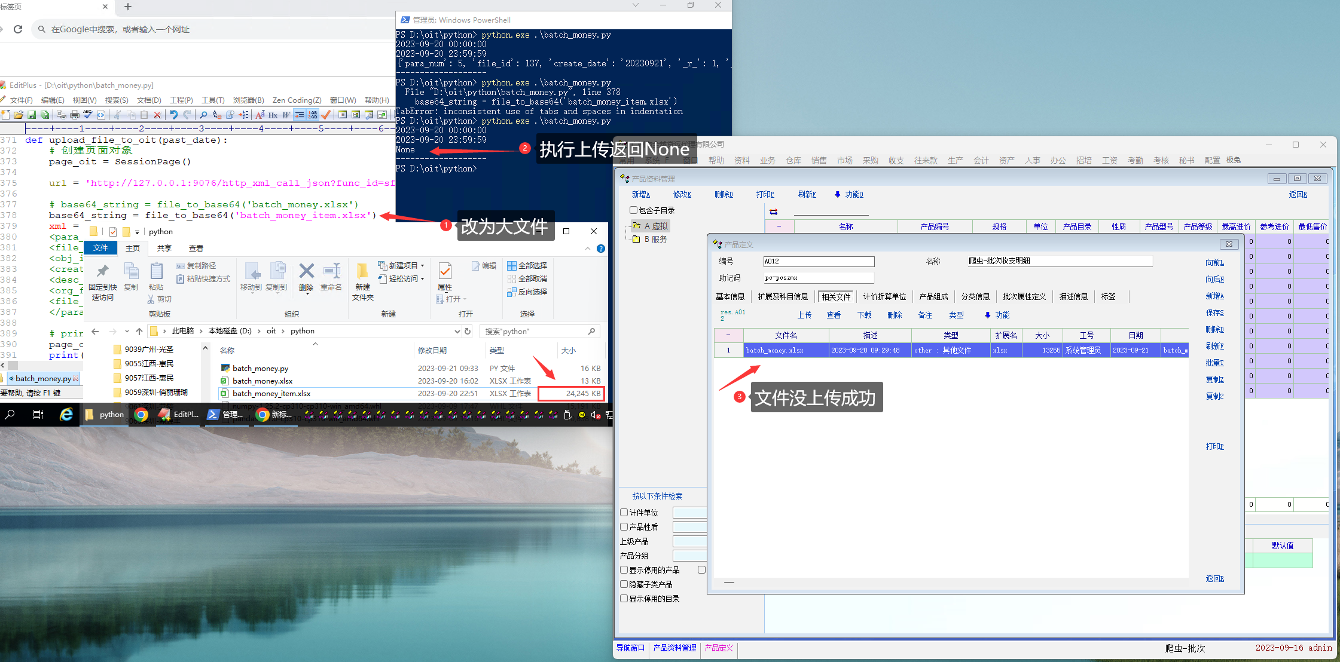Expand the 新建项目 dropdown in ribbon
Screen dimensions: 1340x662
422,265
